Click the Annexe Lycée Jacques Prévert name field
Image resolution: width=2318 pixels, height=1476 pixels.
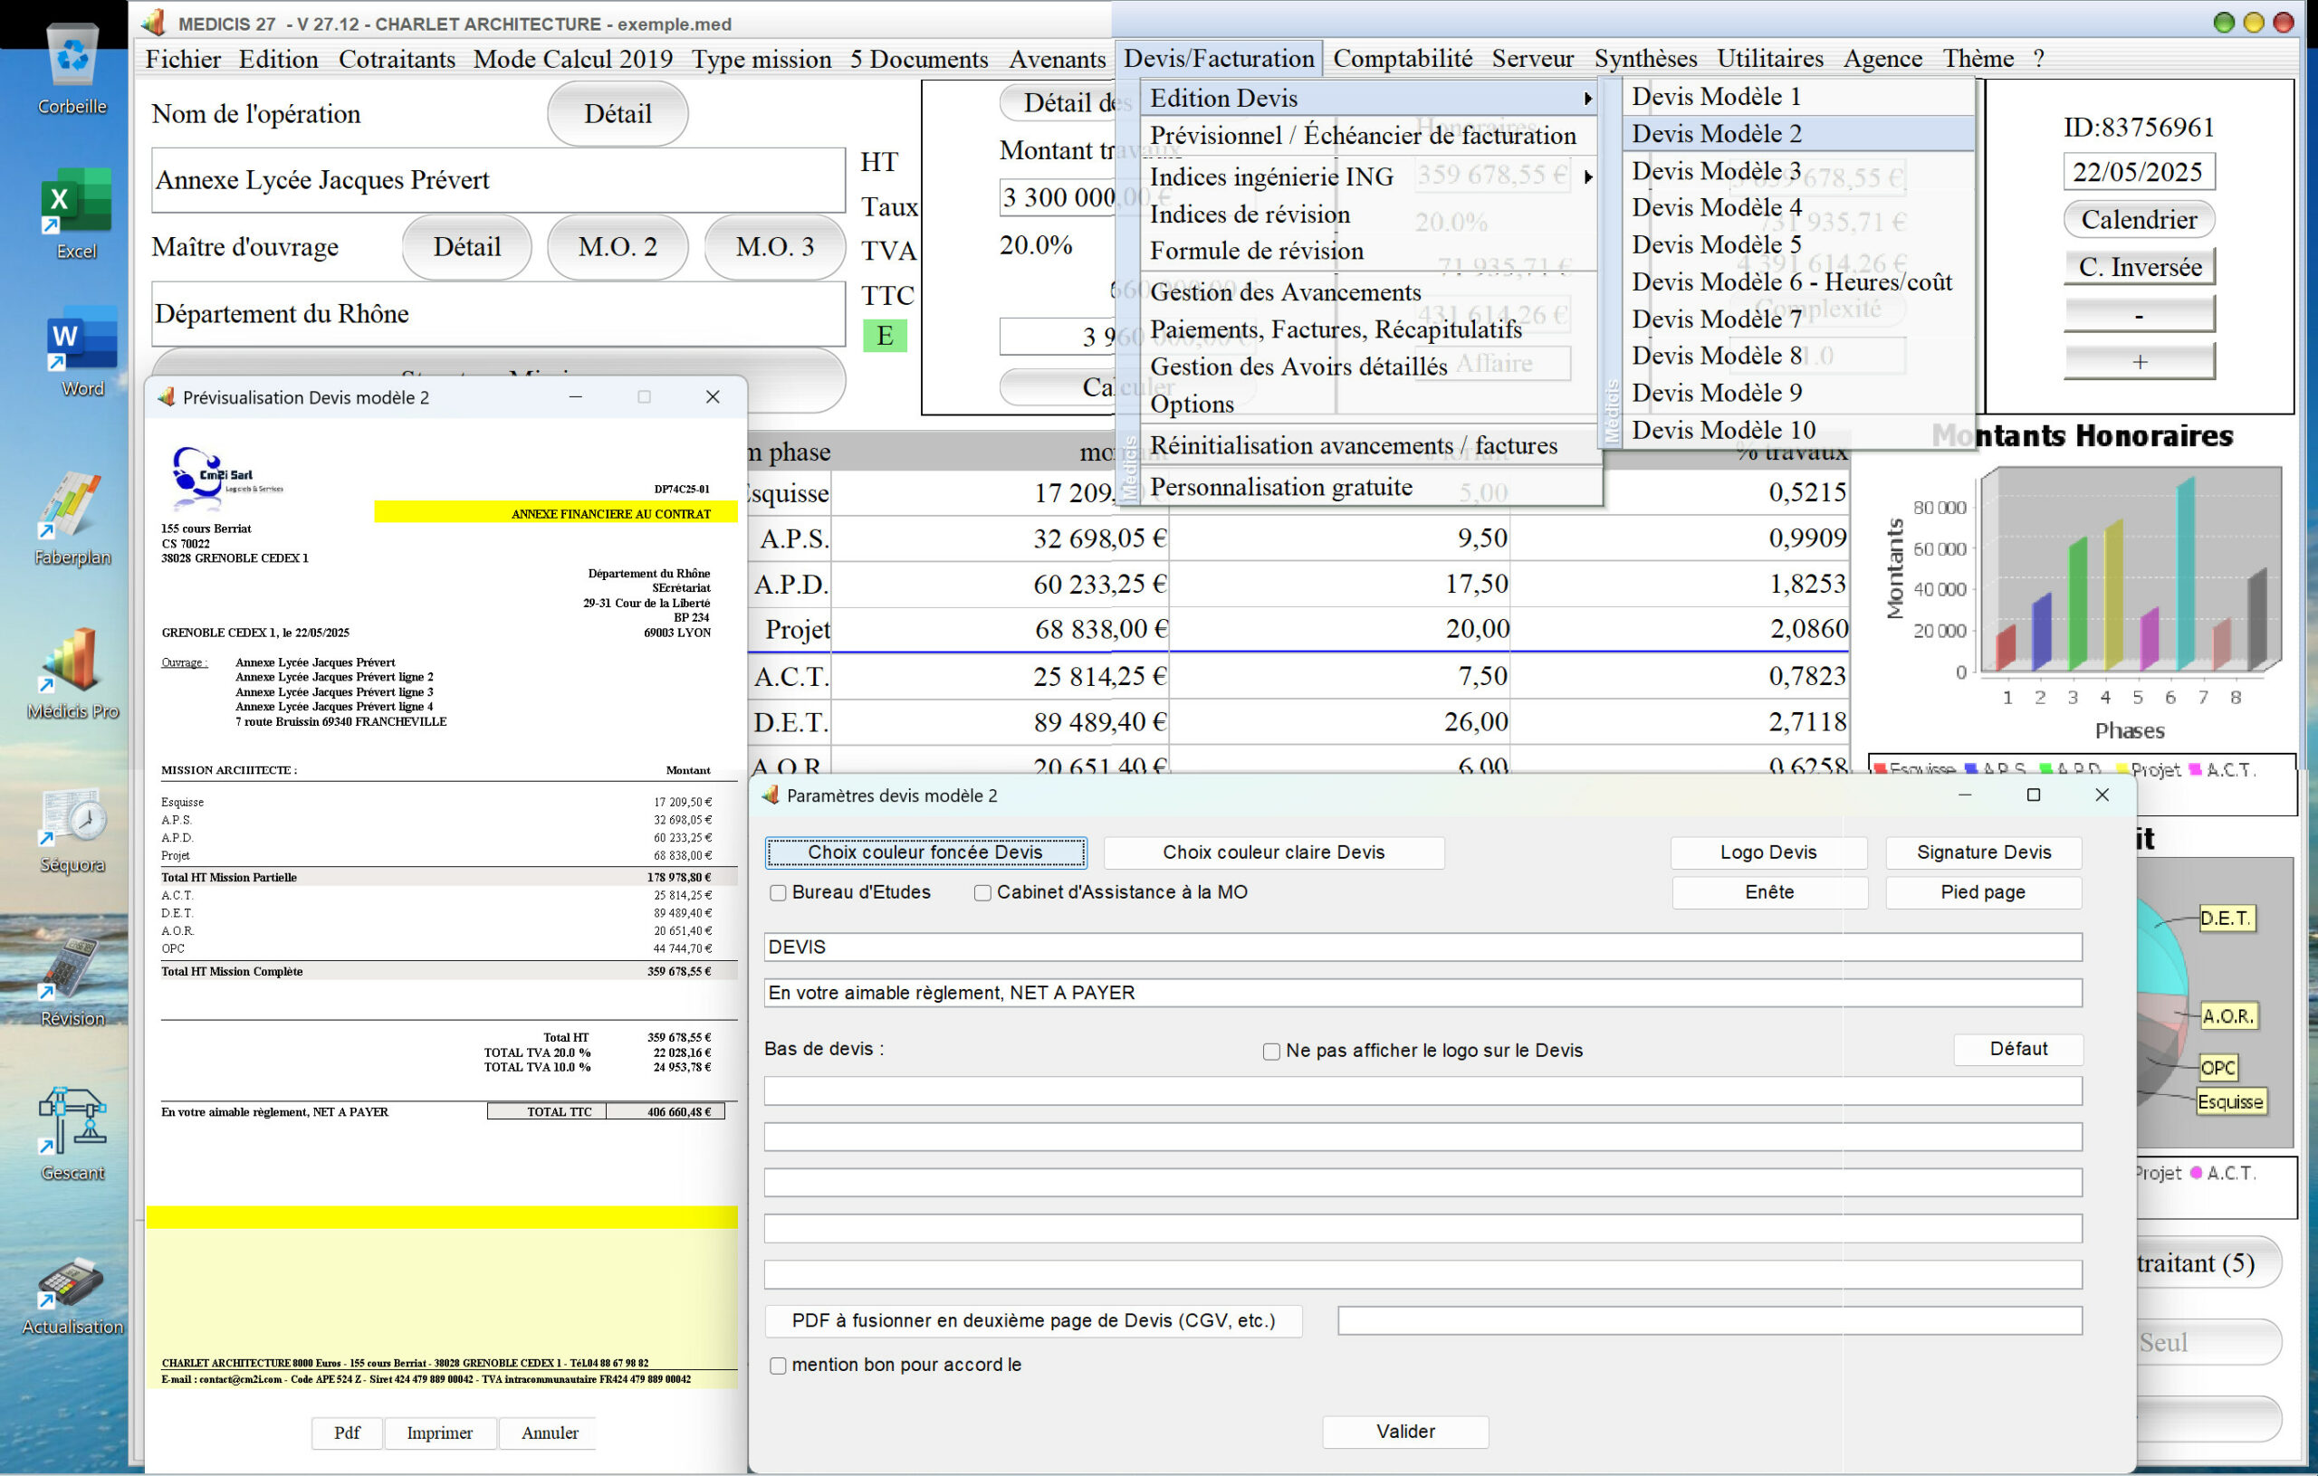[x=498, y=180]
